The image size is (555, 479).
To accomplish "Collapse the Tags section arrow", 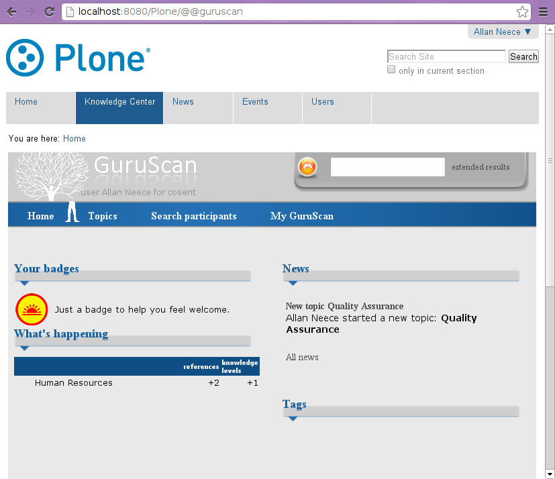I will point(293,419).
